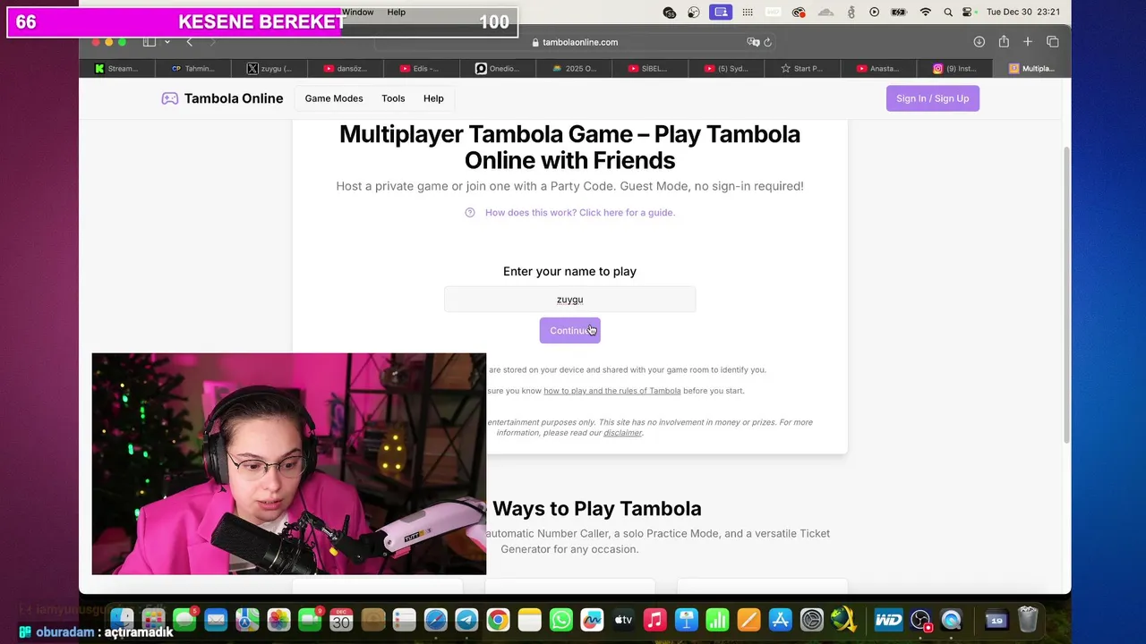
Task: Open Safari from the dock
Action: (435, 619)
